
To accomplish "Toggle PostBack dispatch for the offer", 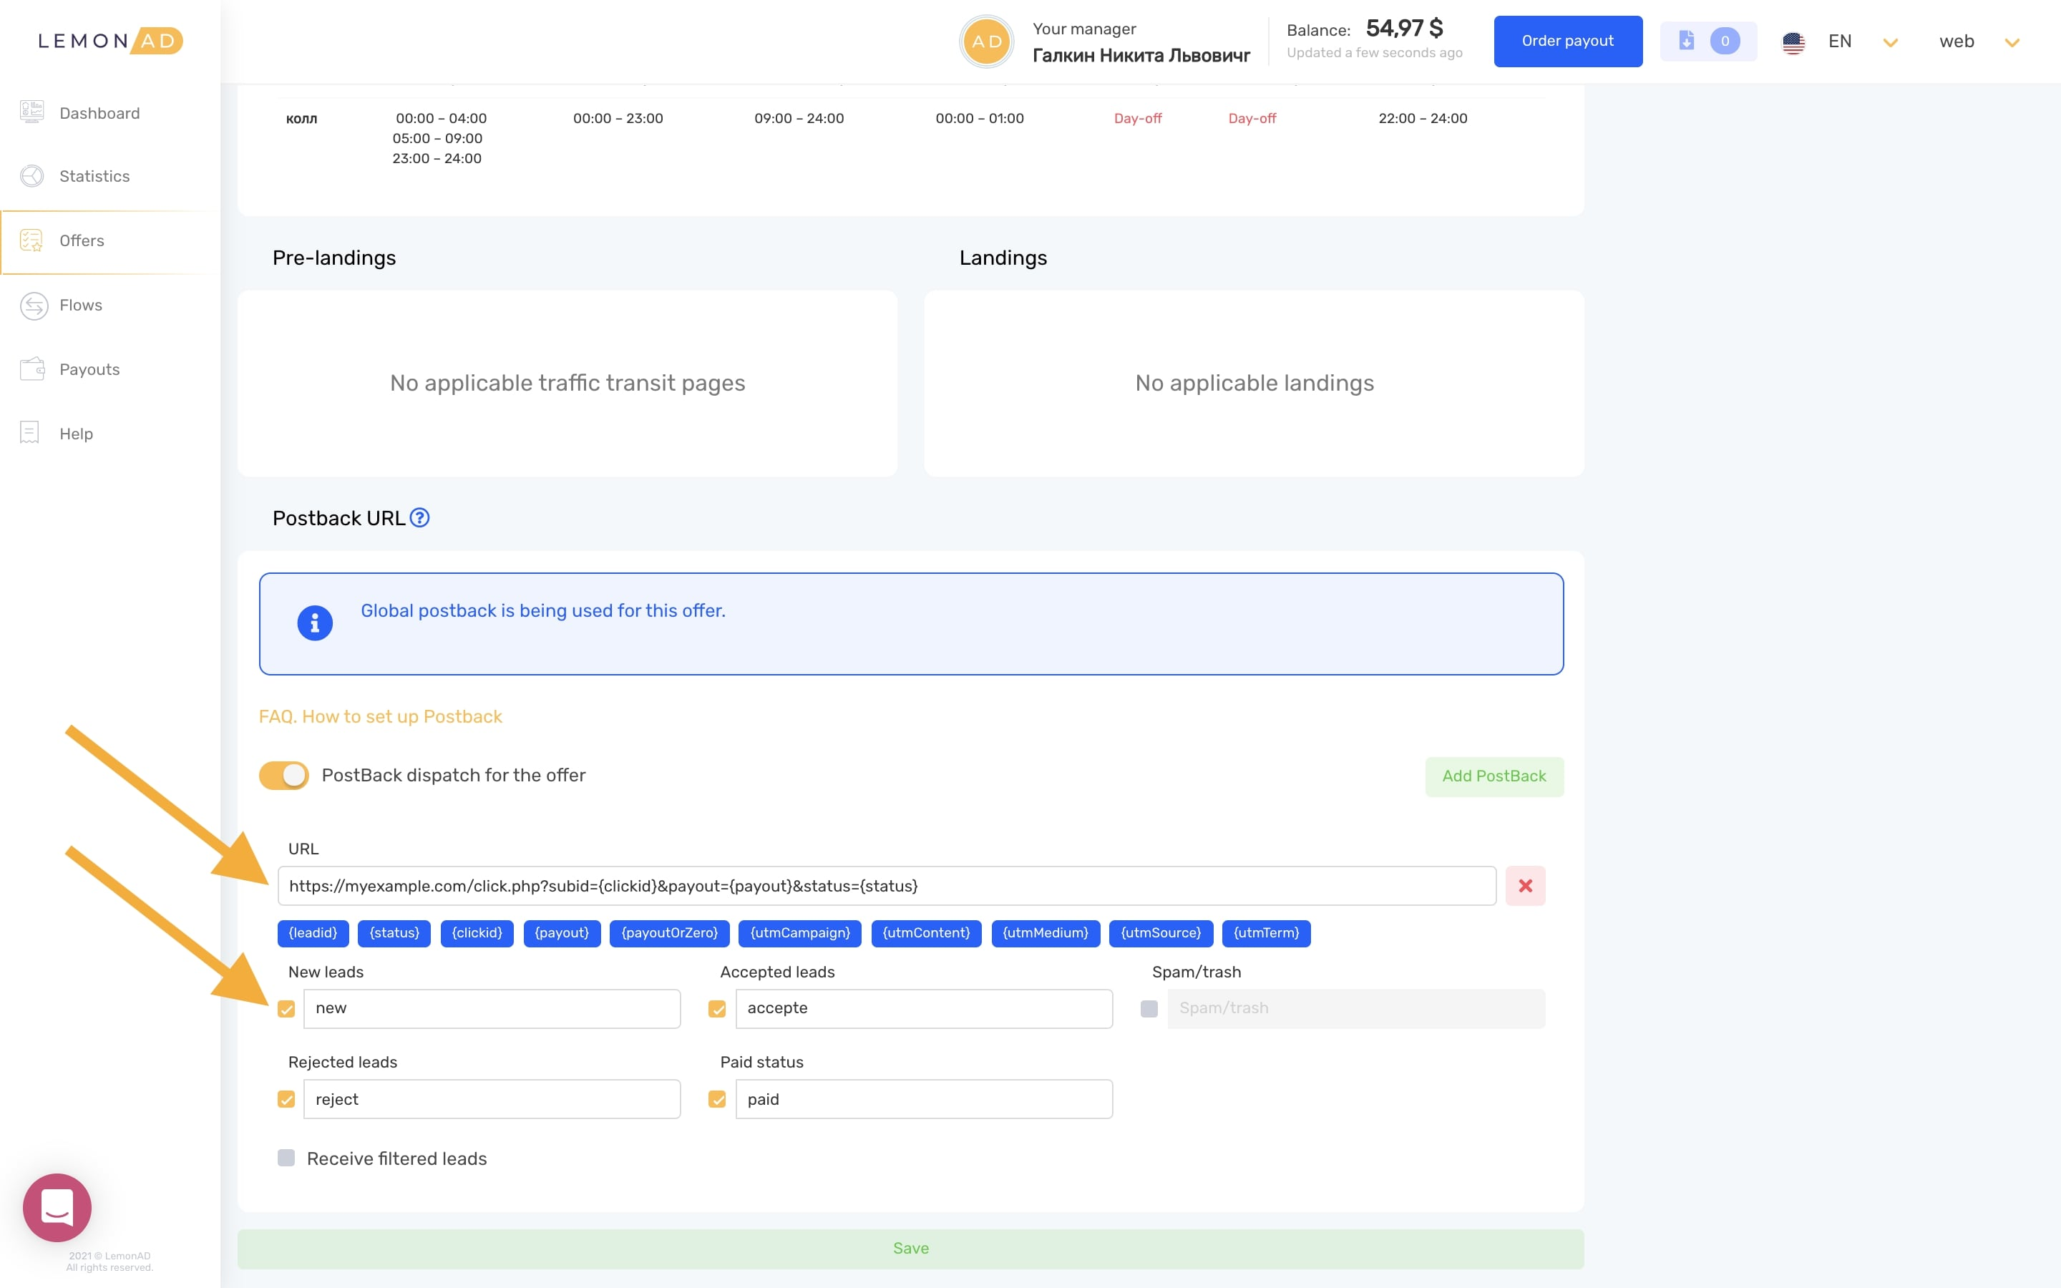I will click(x=283, y=775).
